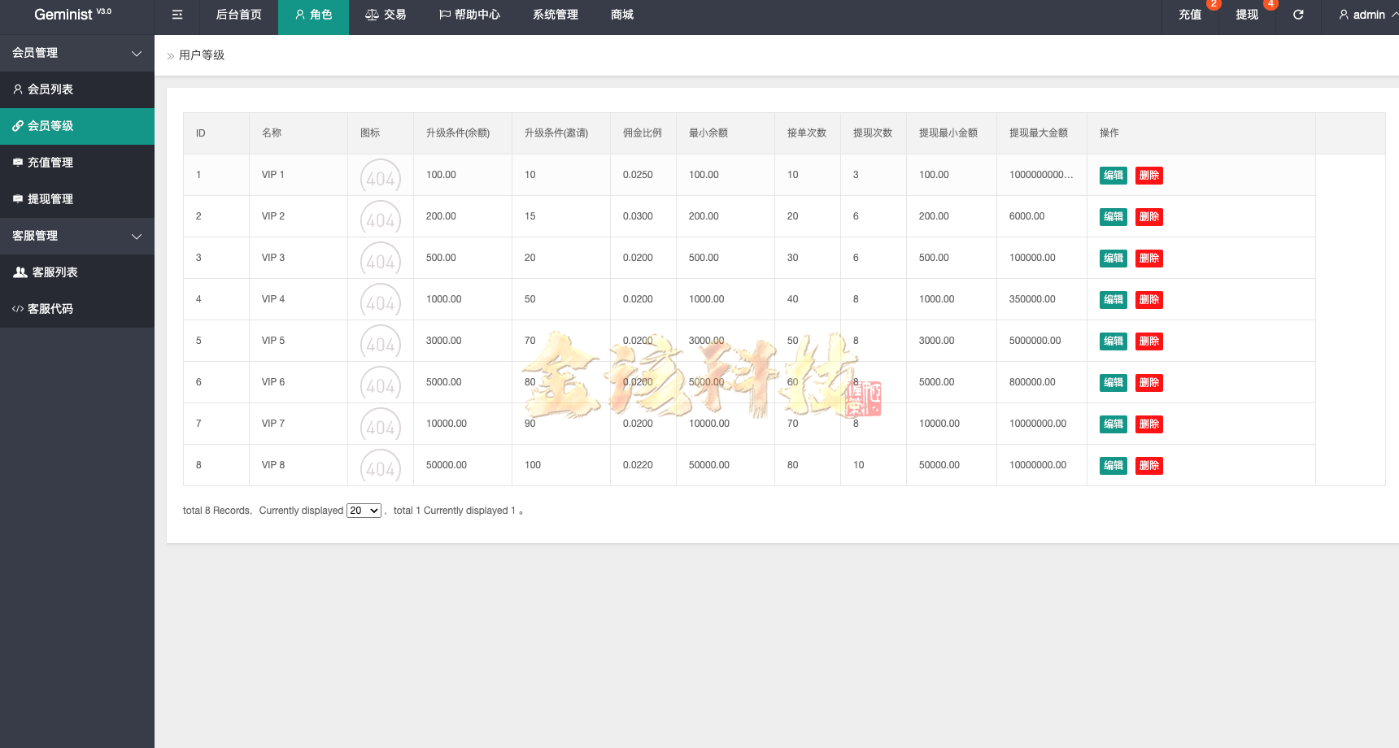The width and height of the screenshot is (1399, 748).
Task: Click the 提现 notification badge button
Action: click(1247, 14)
